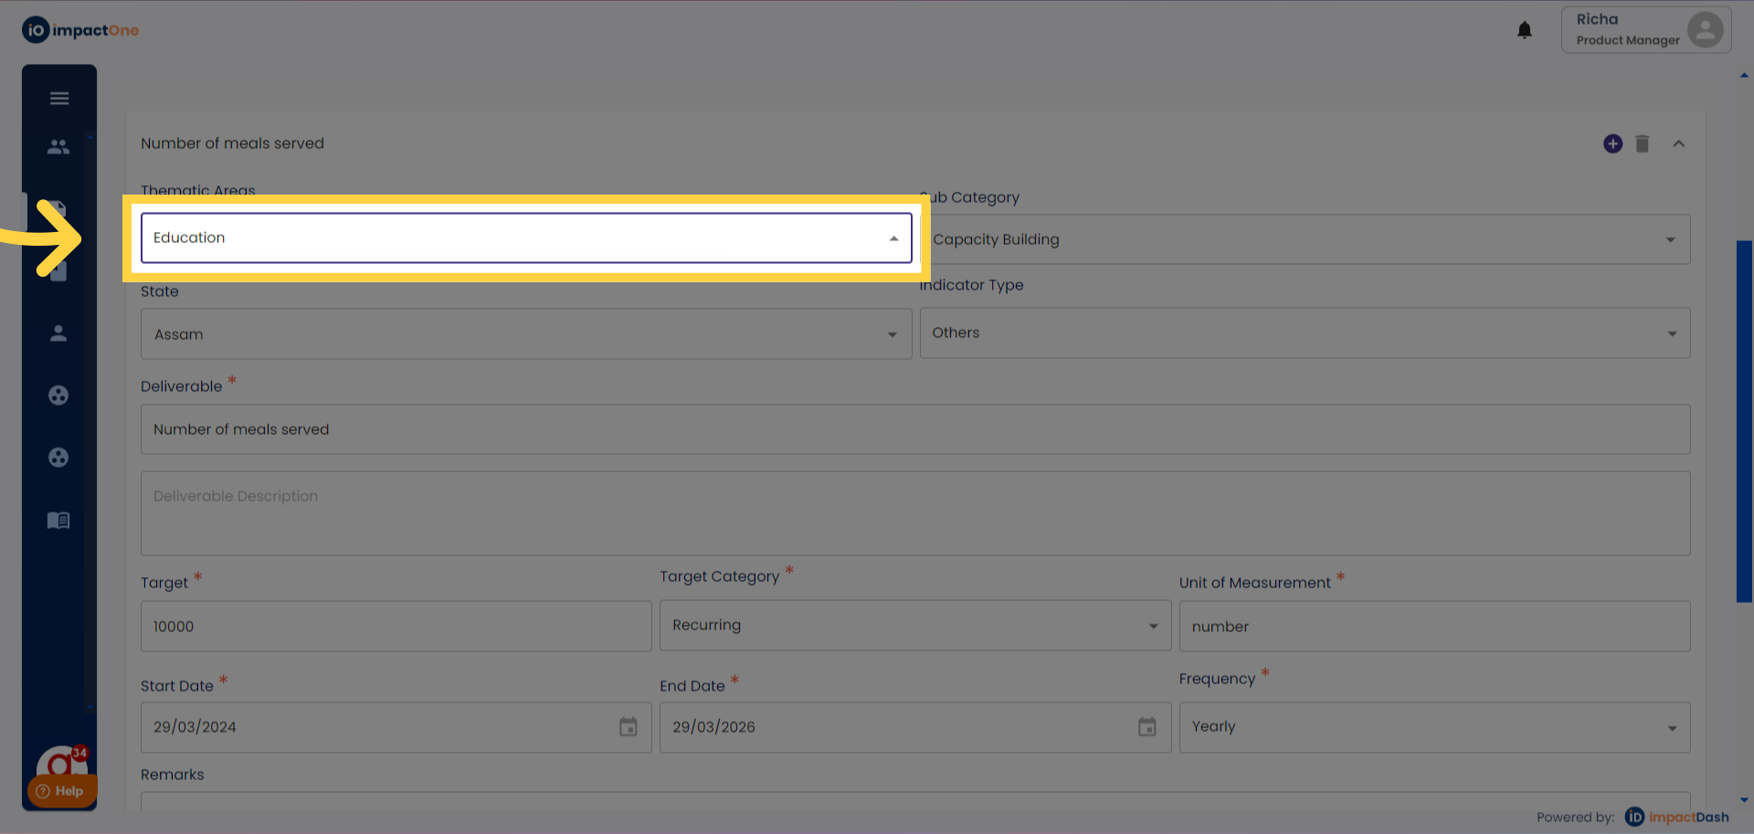This screenshot has width=1754, height=834.
Task: Click into the Target field showing 10000
Action: (x=396, y=627)
